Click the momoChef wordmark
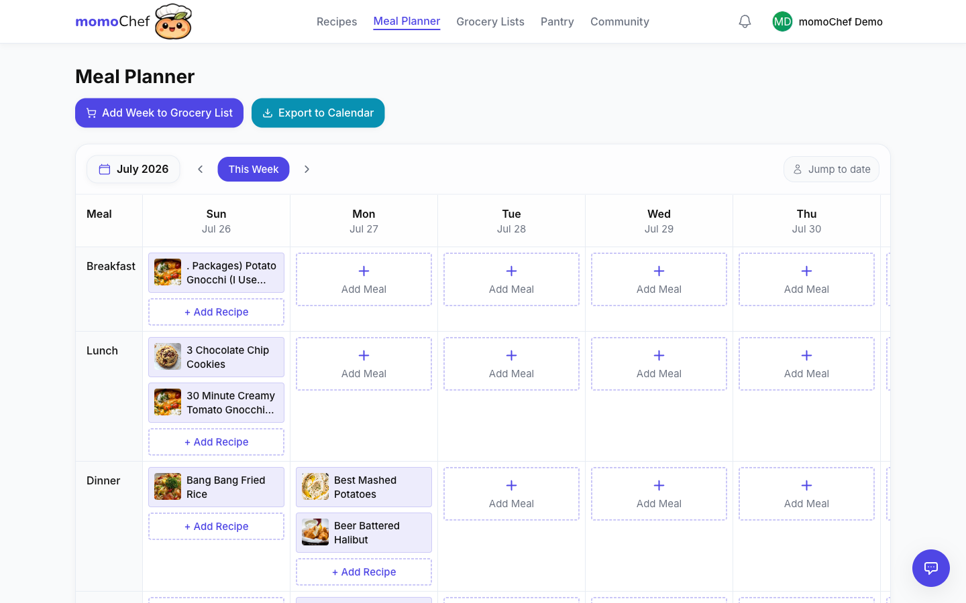 click(x=113, y=21)
